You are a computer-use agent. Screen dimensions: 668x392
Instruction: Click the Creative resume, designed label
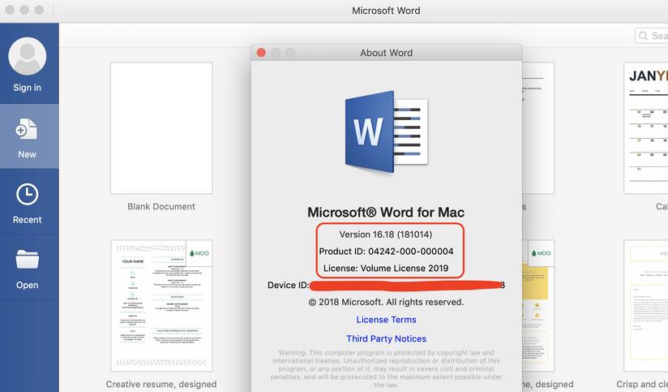point(161,385)
